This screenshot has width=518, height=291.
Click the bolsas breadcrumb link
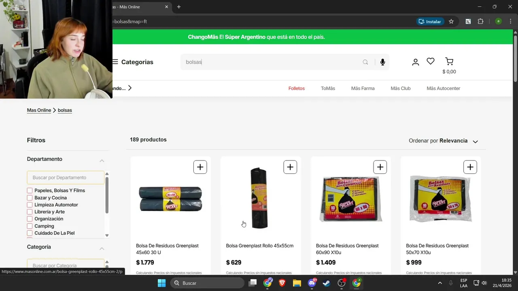(x=65, y=110)
